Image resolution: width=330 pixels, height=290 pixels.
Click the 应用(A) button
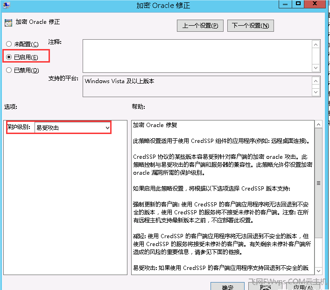303,286
